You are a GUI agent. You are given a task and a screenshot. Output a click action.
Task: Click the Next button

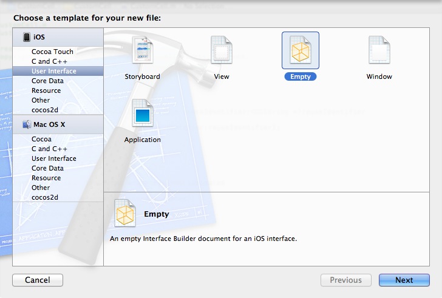click(404, 280)
